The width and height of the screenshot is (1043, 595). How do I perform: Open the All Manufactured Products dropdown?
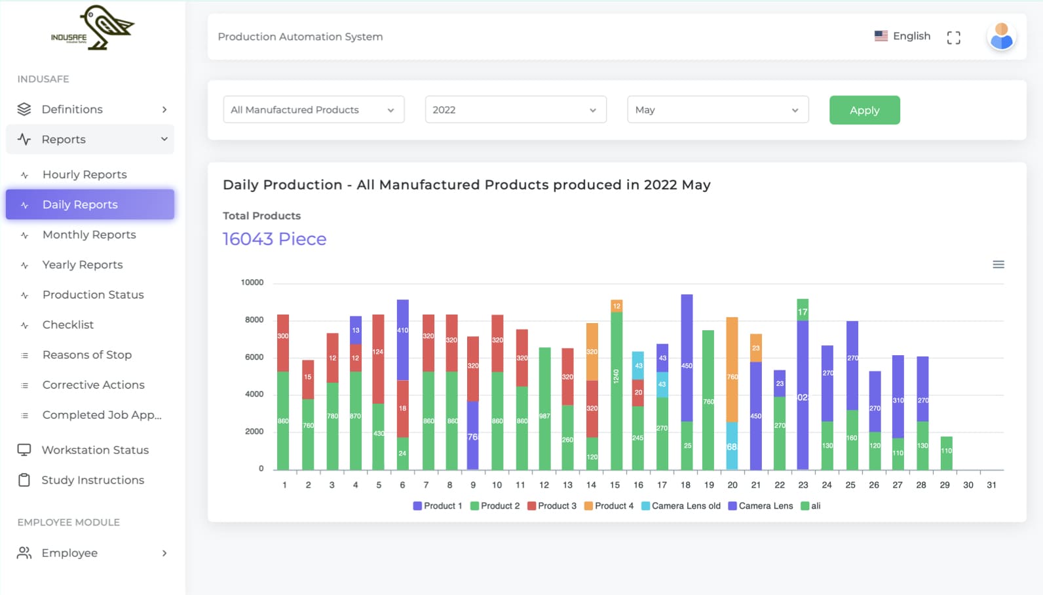click(313, 110)
